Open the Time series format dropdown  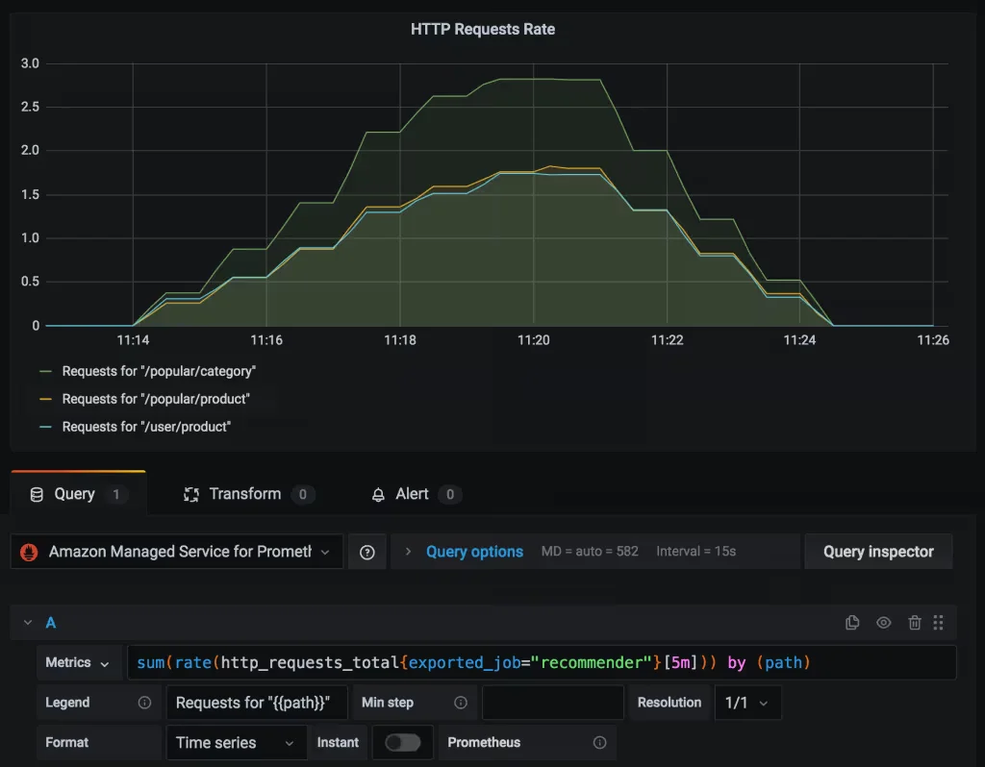tap(236, 742)
